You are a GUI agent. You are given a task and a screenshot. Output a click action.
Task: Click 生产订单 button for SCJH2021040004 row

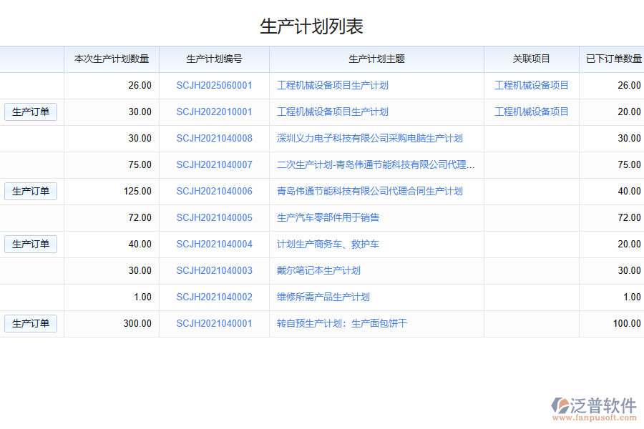coord(31,245)
